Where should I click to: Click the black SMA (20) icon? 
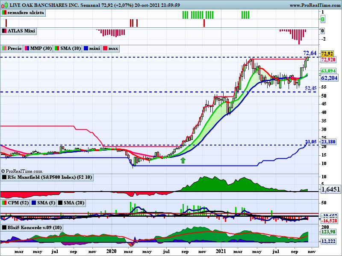60,203
